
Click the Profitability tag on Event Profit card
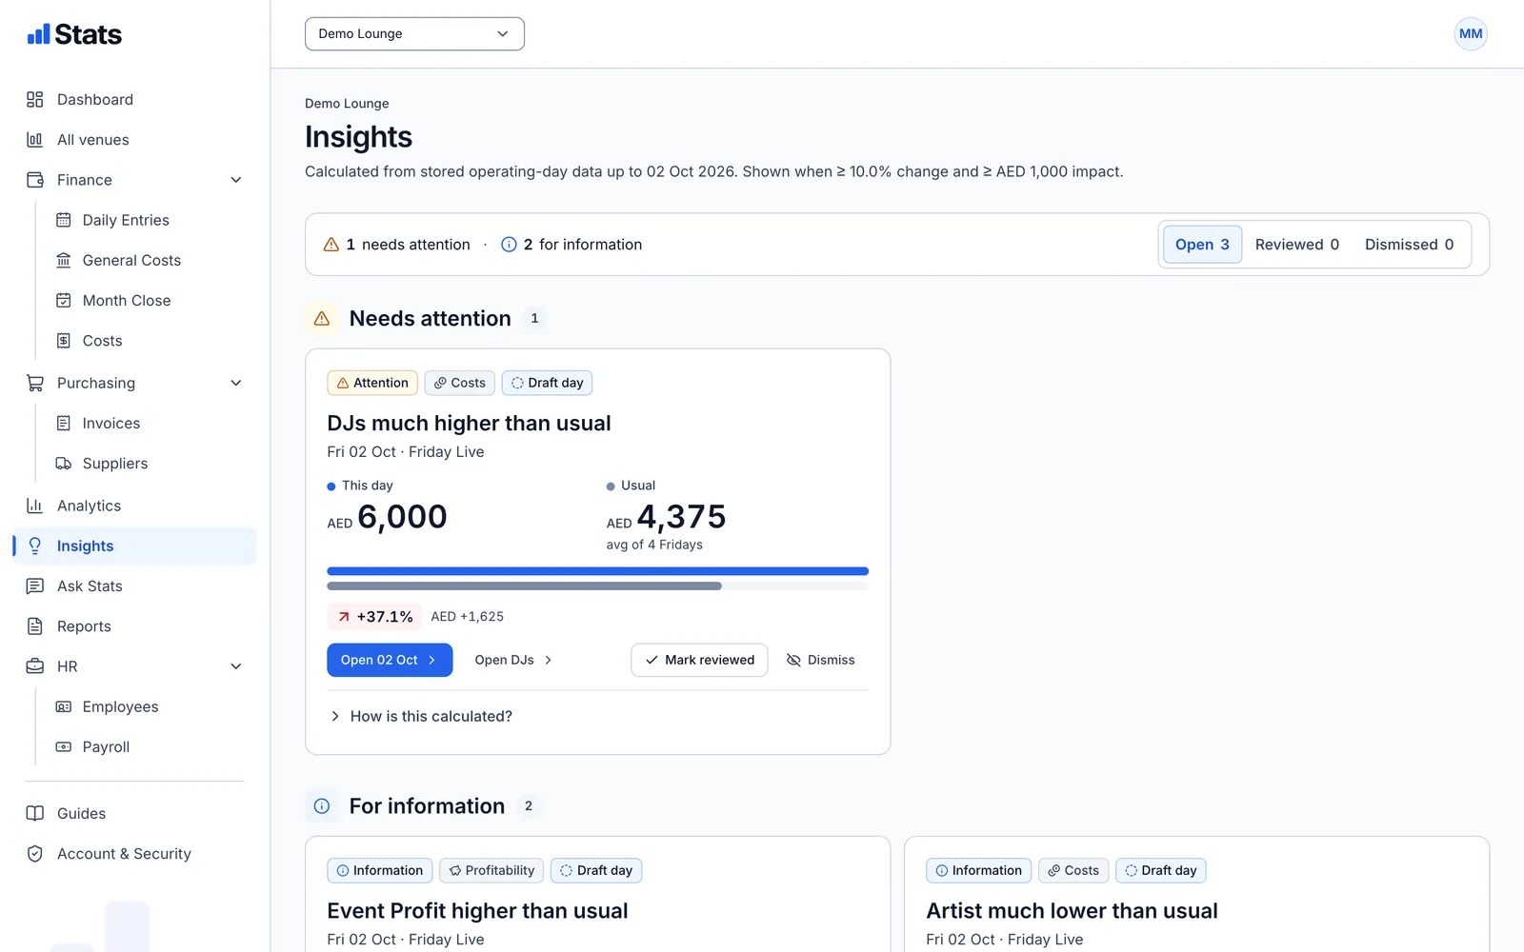[x=491, y=870]
